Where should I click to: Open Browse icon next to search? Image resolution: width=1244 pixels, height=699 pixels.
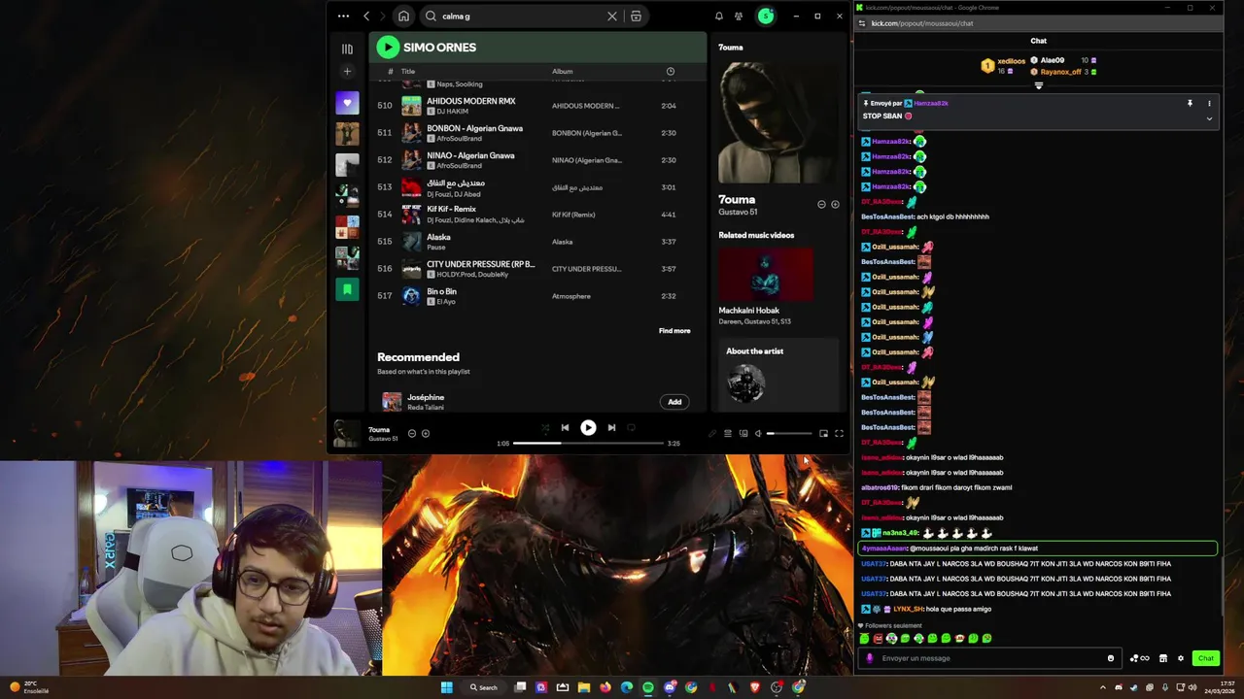[x=636, y=16]
